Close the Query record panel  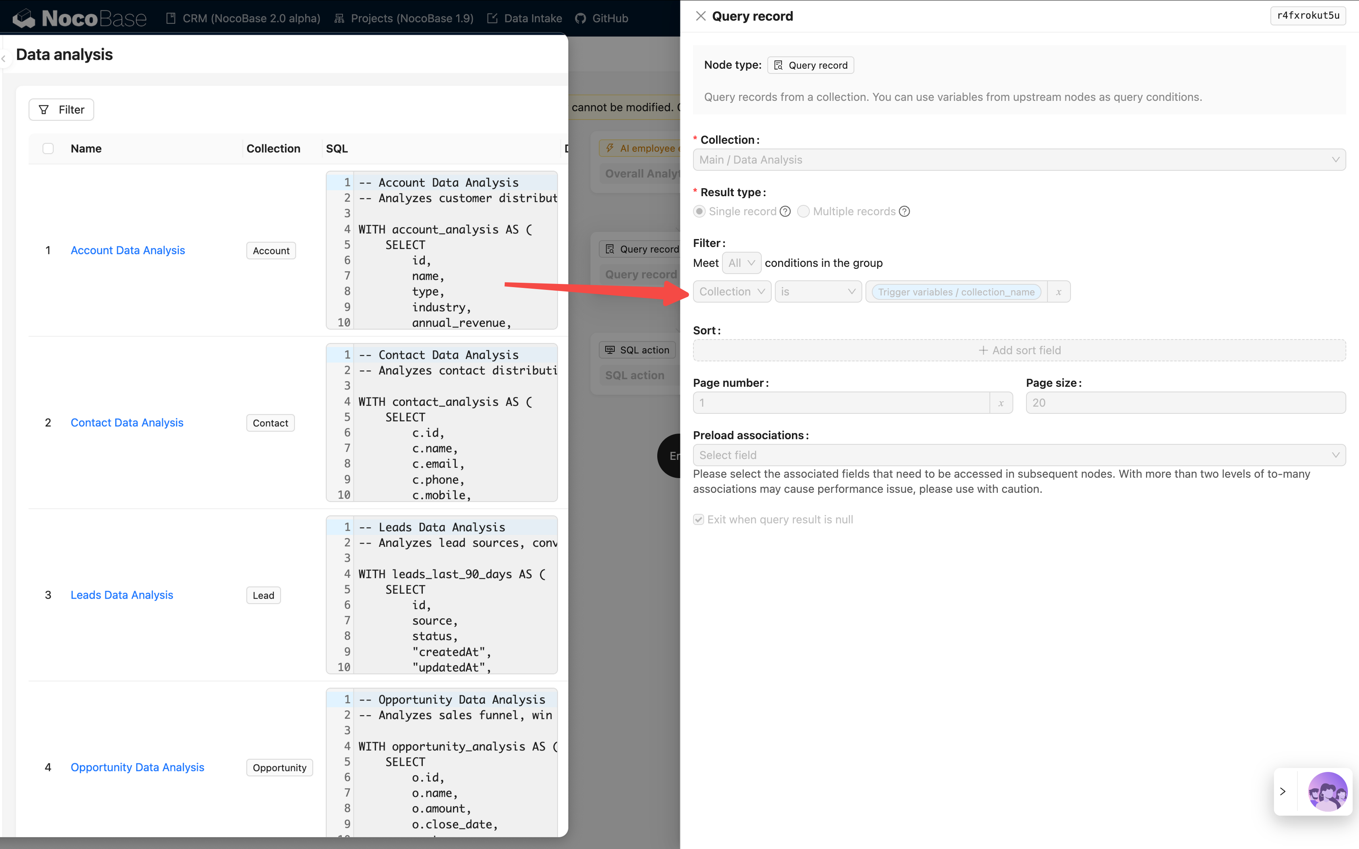[700, 16]
